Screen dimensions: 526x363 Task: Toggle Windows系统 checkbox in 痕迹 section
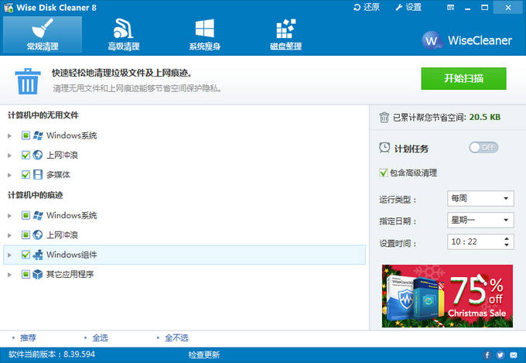point(26,215)
